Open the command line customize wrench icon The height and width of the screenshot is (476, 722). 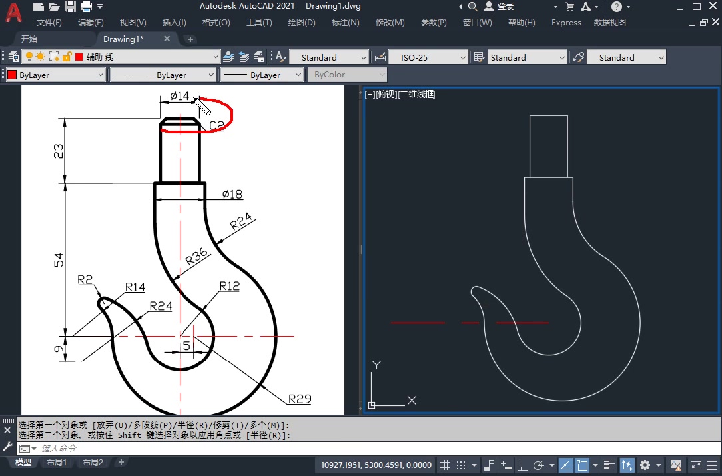click(x=7, y=446)
